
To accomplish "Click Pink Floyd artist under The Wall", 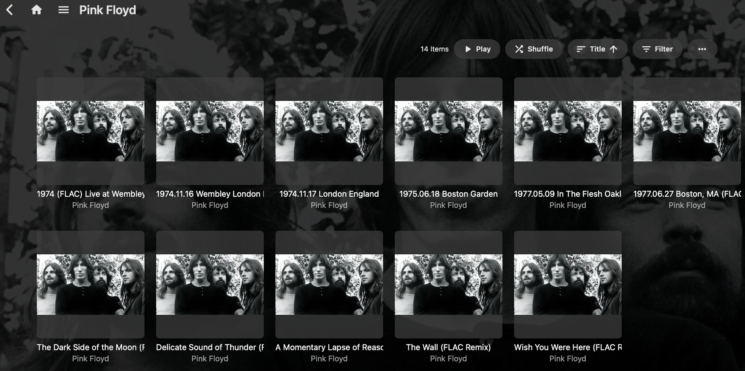I will [448, 358].
